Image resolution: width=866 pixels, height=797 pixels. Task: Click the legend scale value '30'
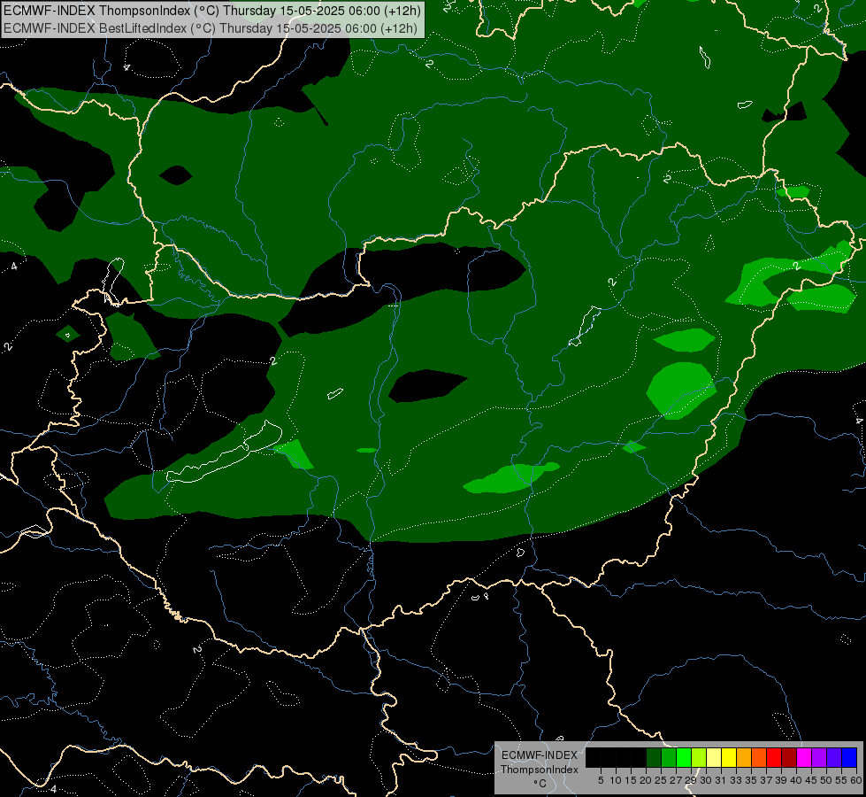(706, 780)
